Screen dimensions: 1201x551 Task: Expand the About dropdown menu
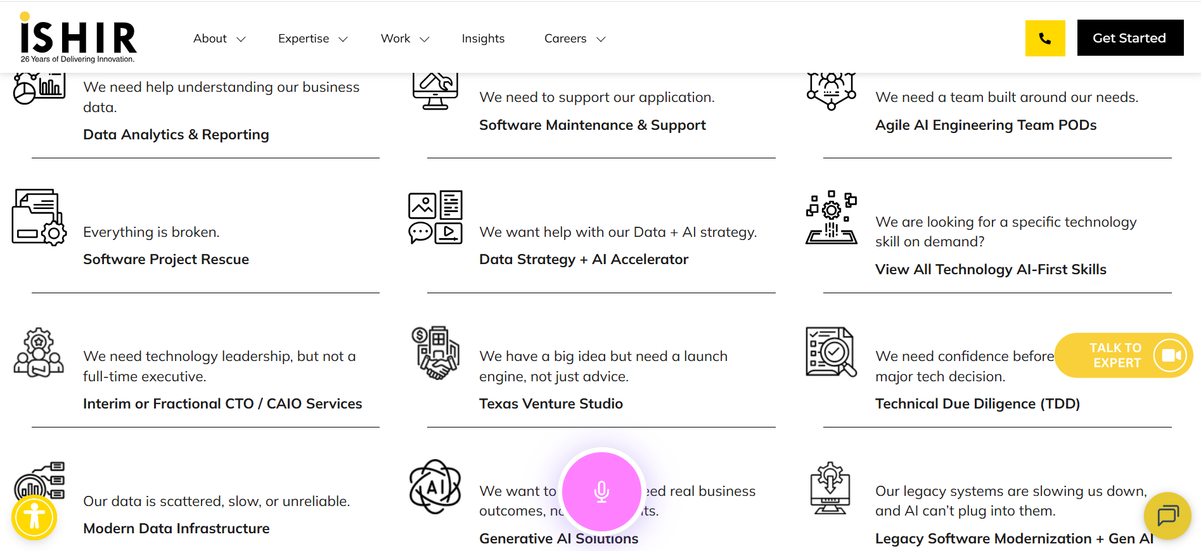219,39
